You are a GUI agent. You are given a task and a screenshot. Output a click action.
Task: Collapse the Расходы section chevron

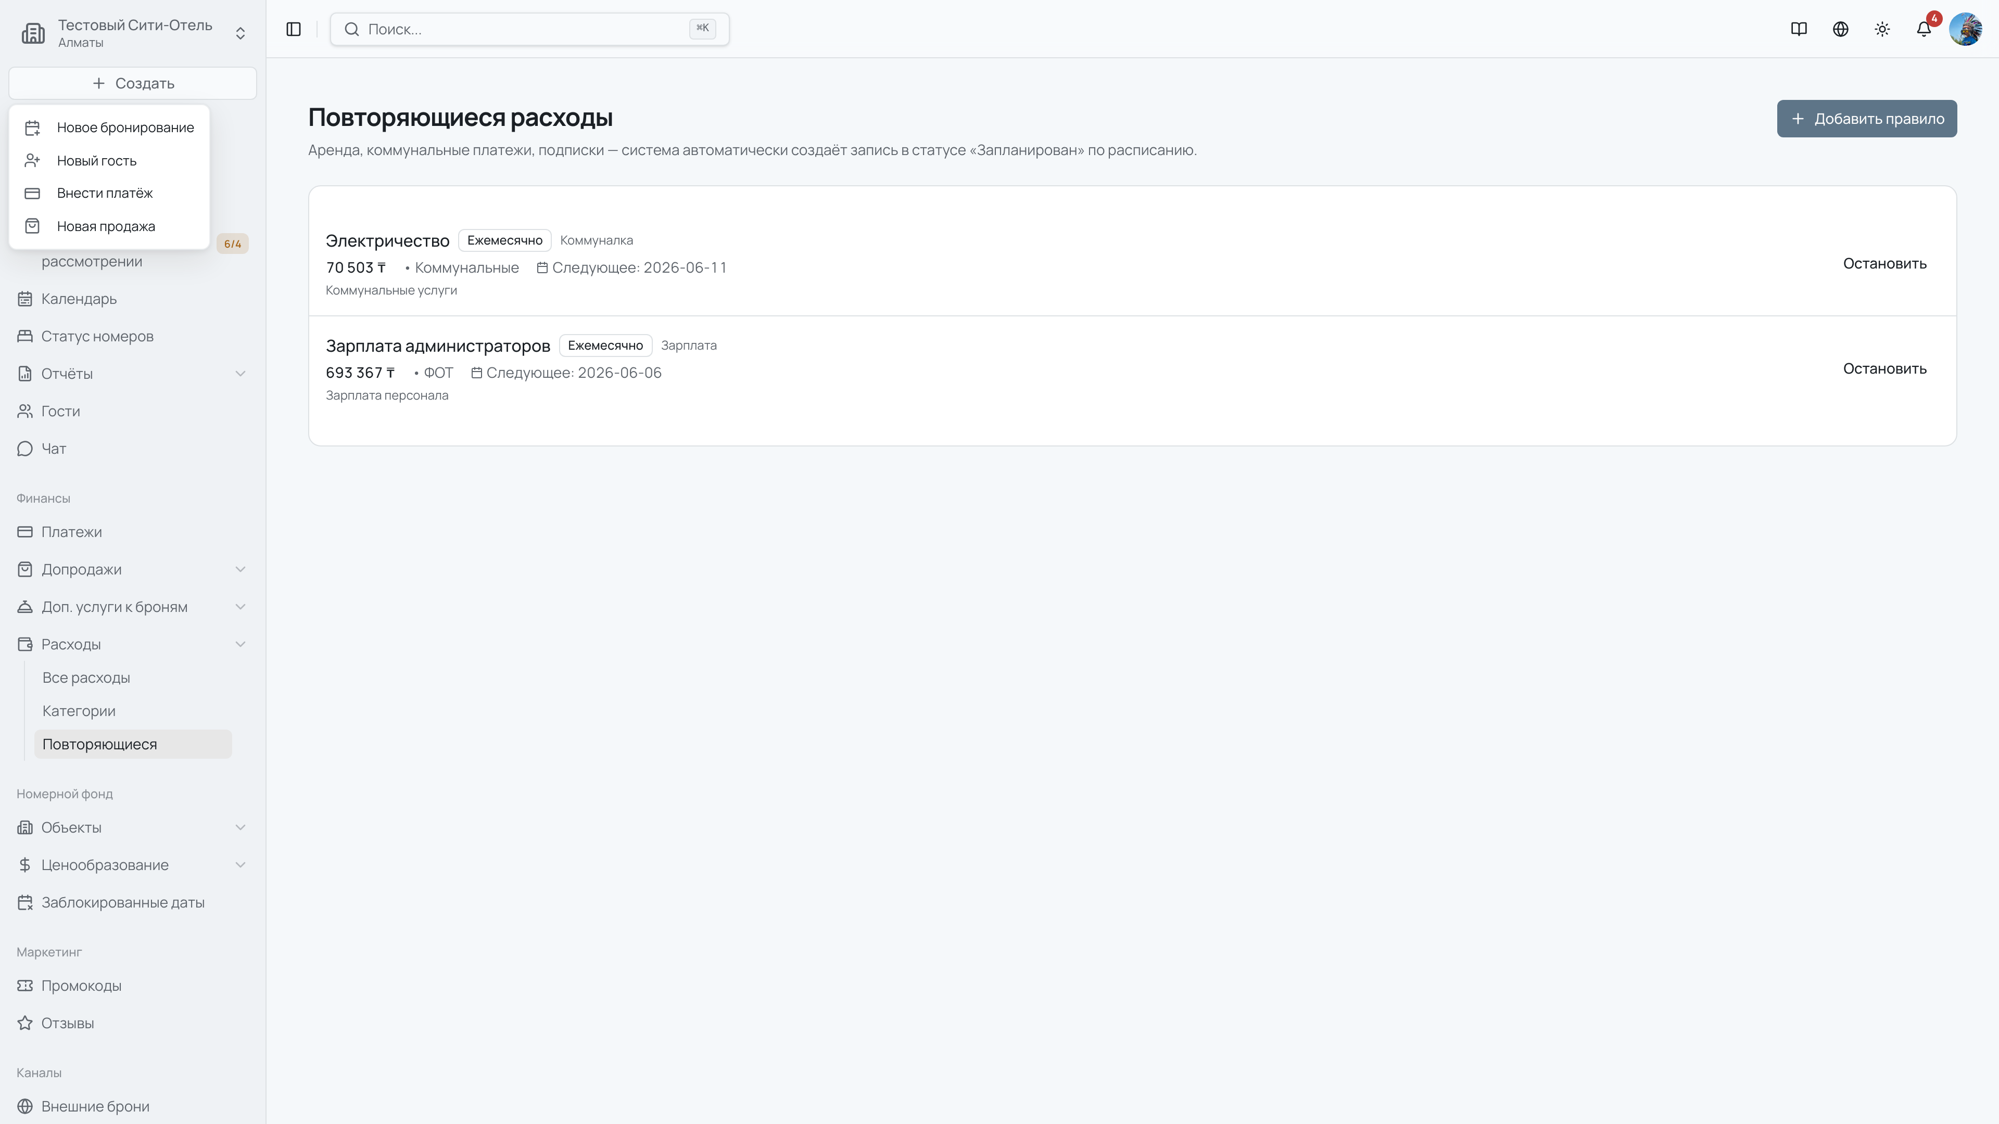point(241,645)
